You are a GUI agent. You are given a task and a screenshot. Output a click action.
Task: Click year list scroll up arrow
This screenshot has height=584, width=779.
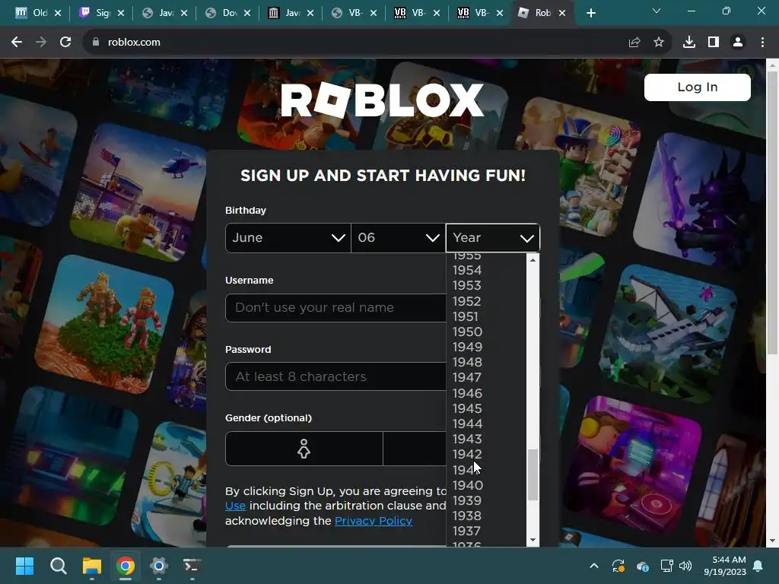point(533,260)
